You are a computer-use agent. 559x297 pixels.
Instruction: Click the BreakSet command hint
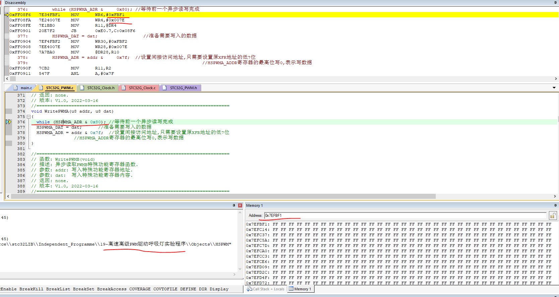83,289
